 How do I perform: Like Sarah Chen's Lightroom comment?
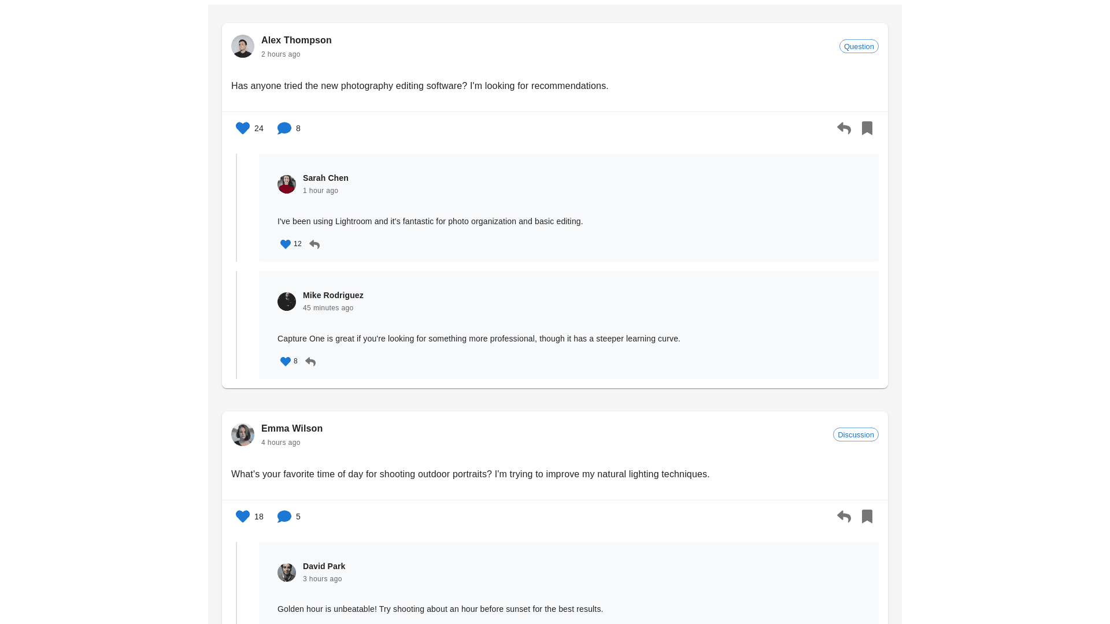pyautogui.click(x=286, y=244)
